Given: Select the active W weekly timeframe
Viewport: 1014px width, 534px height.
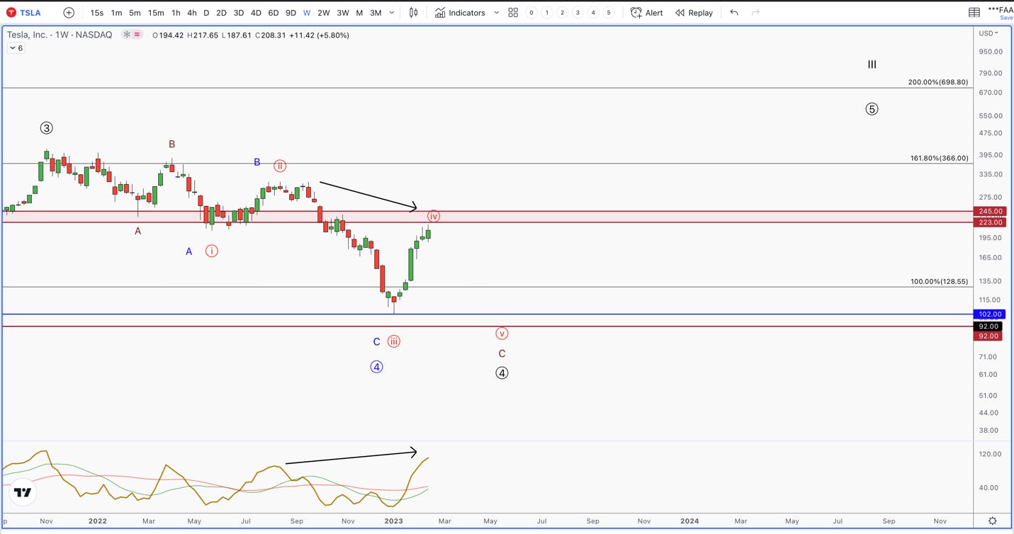Looking at the screenshot, I should [x=307, y=13].
